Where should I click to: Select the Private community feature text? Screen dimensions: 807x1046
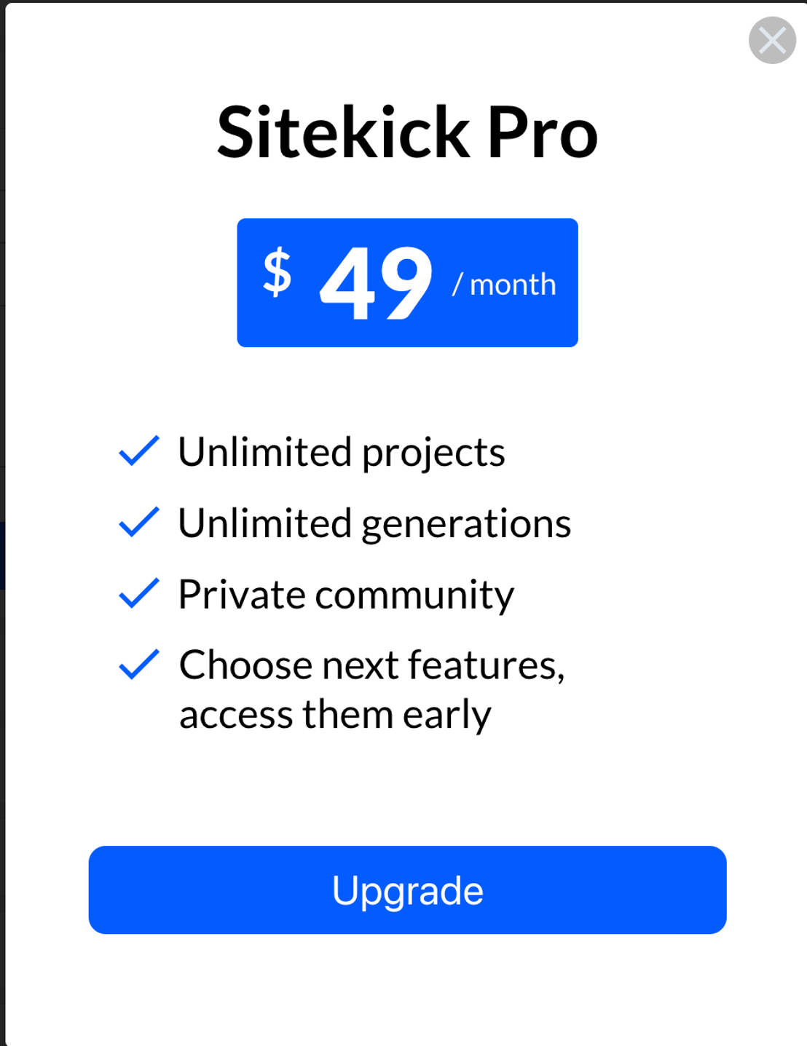point(346,593)
